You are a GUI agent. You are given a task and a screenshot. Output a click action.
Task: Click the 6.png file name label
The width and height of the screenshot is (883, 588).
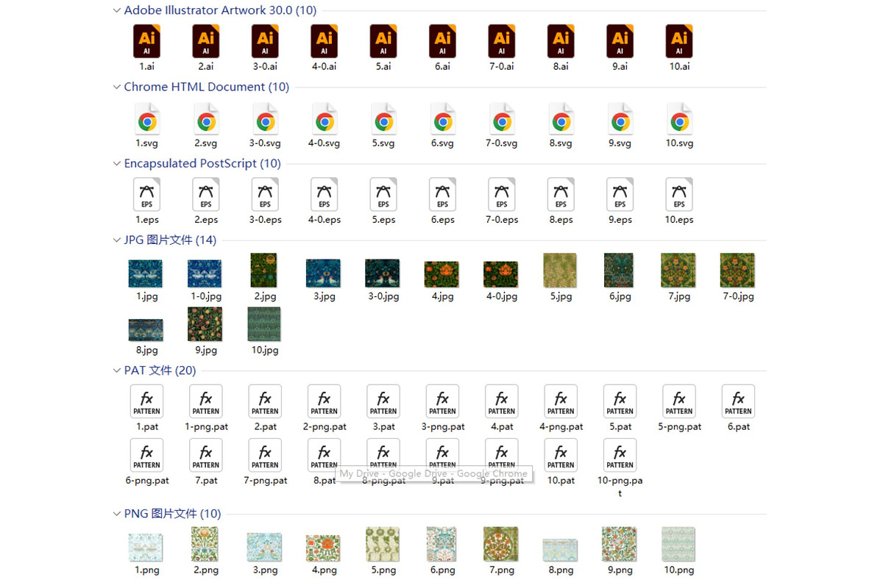[x=442, y=570]
